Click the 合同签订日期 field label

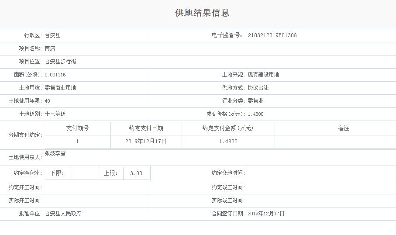pyautogui.click(x=228, y=214)
